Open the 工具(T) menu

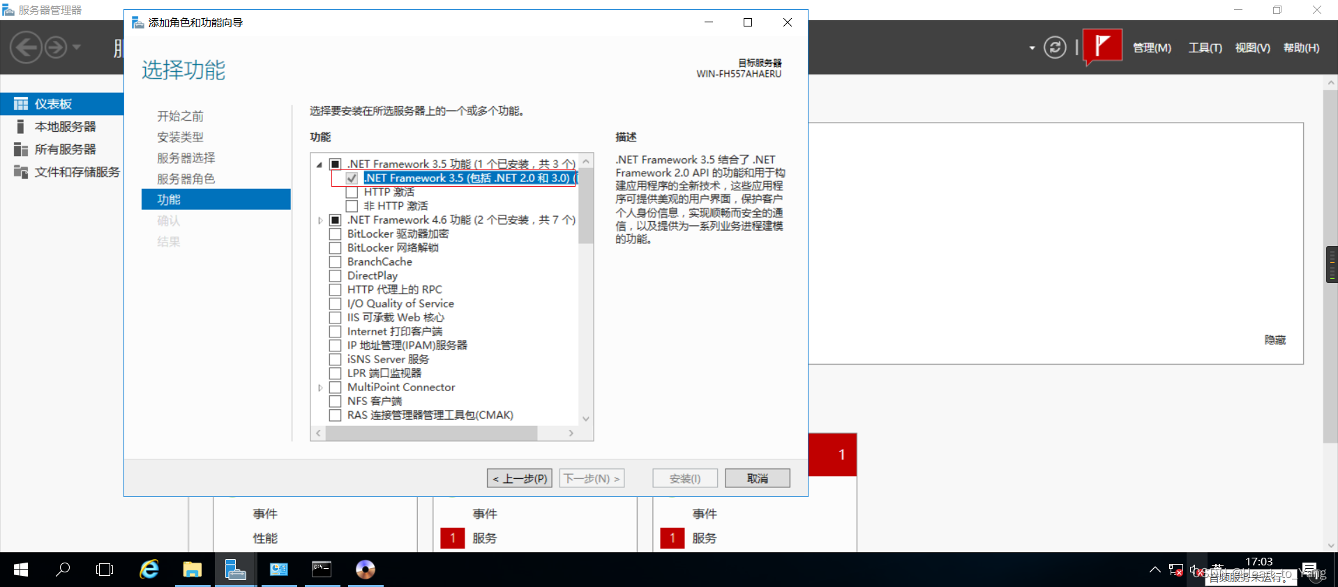(1205, 47)
